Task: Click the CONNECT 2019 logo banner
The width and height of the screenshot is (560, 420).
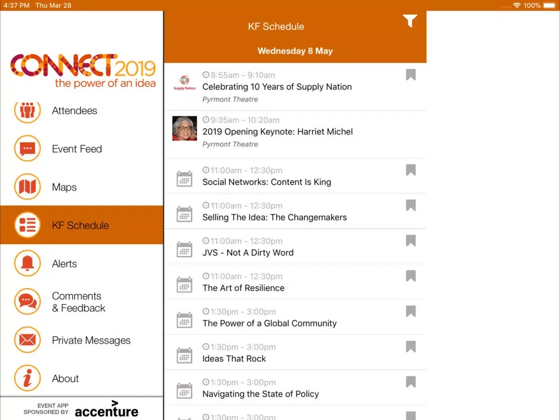Action: [83, 70]
